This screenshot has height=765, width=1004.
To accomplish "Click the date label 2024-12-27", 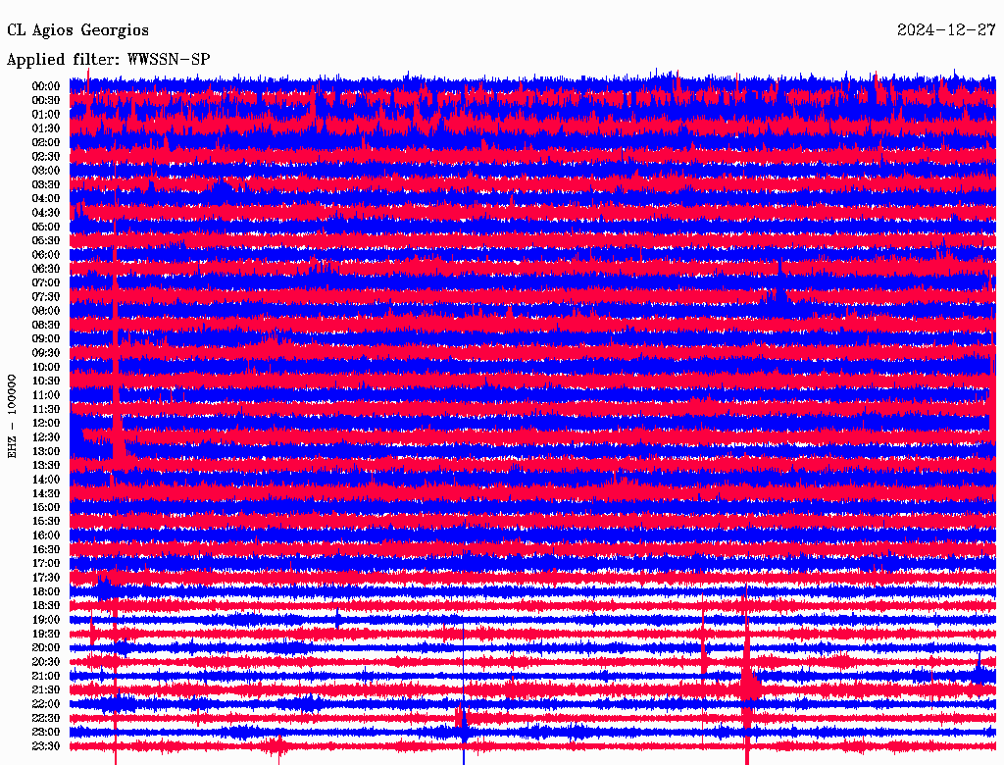I will (x=946, y=30).
